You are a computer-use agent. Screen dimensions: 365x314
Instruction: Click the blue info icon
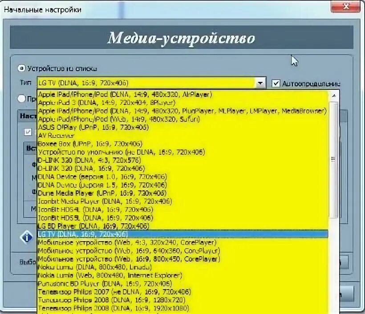coord(27,238)
